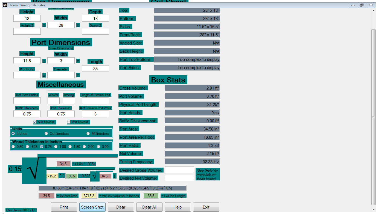Screen dimensions: 378x214
Task: Click the port Width field showing 3
Action: coord(61,61)
